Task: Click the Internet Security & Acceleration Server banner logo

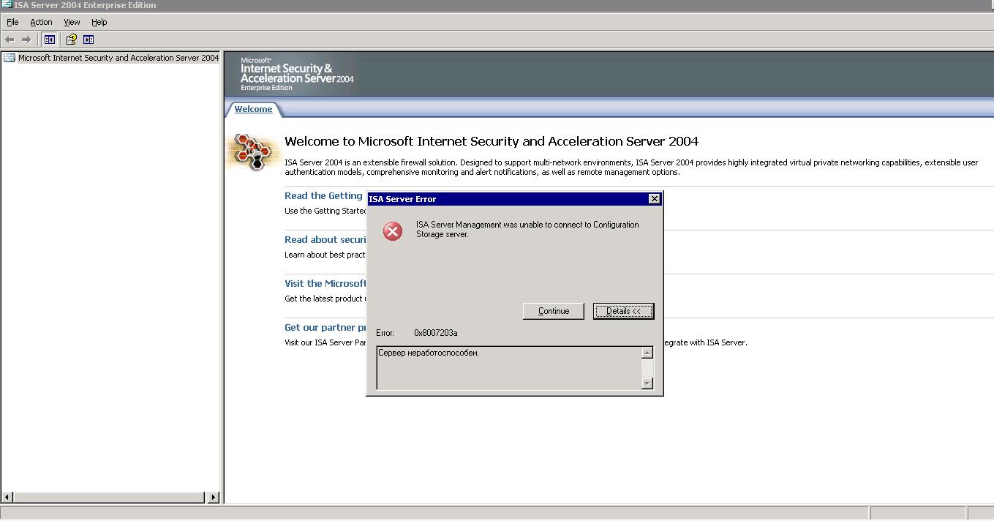Action: point(297,73)
